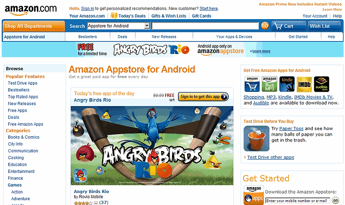Open the IMDb app icon

[x=304, y=84]
